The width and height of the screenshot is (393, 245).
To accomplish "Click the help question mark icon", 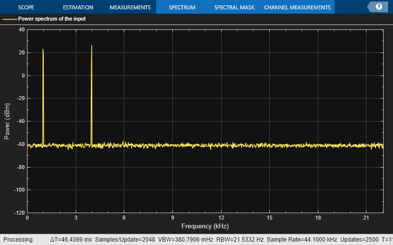I will coord(379,7).
